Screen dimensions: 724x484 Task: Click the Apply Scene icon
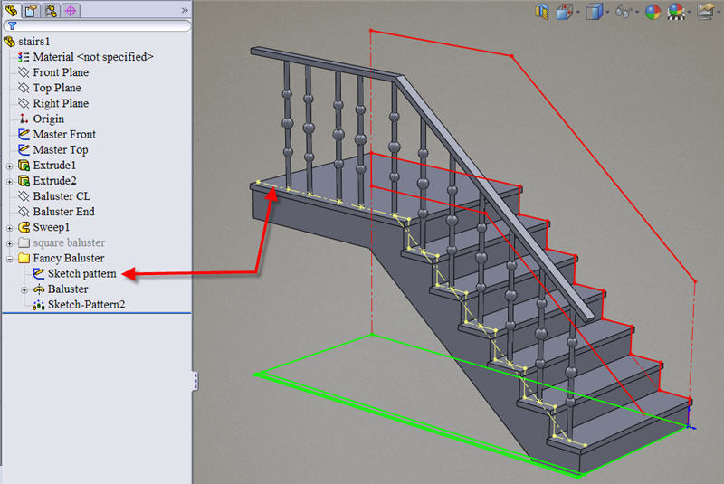click(676, 12)
